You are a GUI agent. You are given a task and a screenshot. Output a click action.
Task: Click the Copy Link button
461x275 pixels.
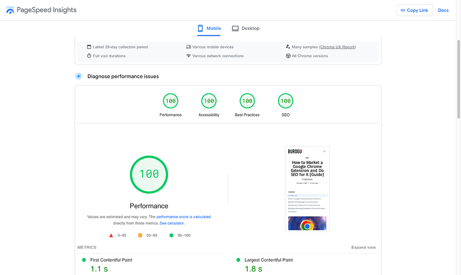pyautogui.click(x=415, y=10)
